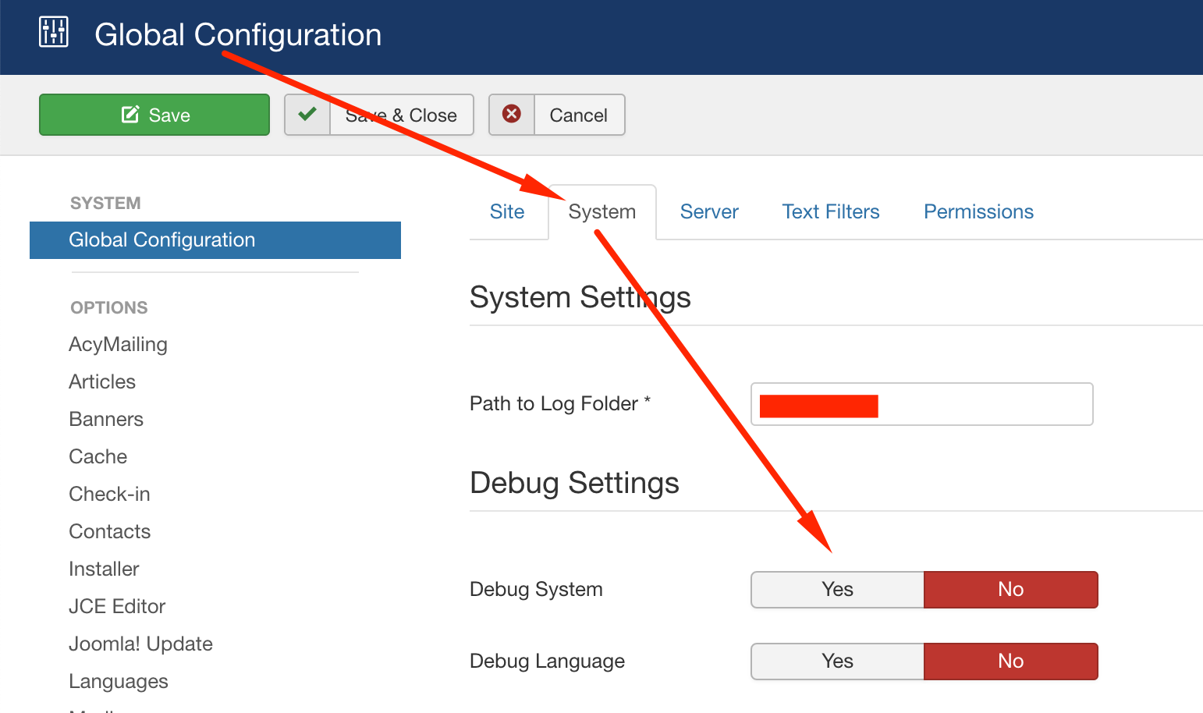
Task: Go to the Permissions tab
Action: (978, 212)
